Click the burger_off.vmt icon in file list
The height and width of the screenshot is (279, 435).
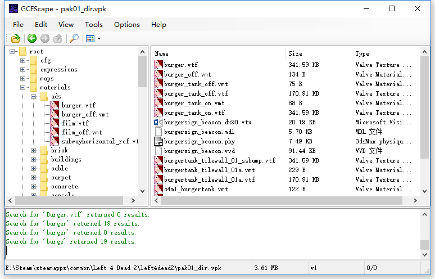pyautogui.click(x=158, y=74)
